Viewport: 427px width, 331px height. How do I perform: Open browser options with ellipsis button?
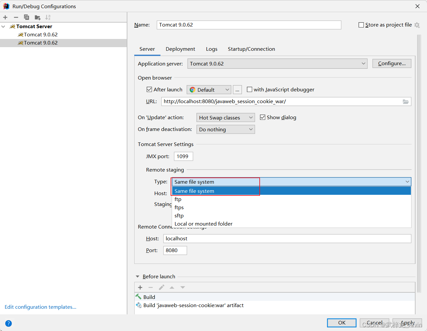point(237,89)
